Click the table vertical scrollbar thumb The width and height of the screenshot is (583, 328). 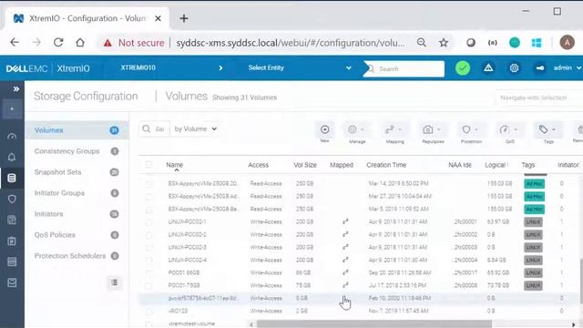[580, 282]
